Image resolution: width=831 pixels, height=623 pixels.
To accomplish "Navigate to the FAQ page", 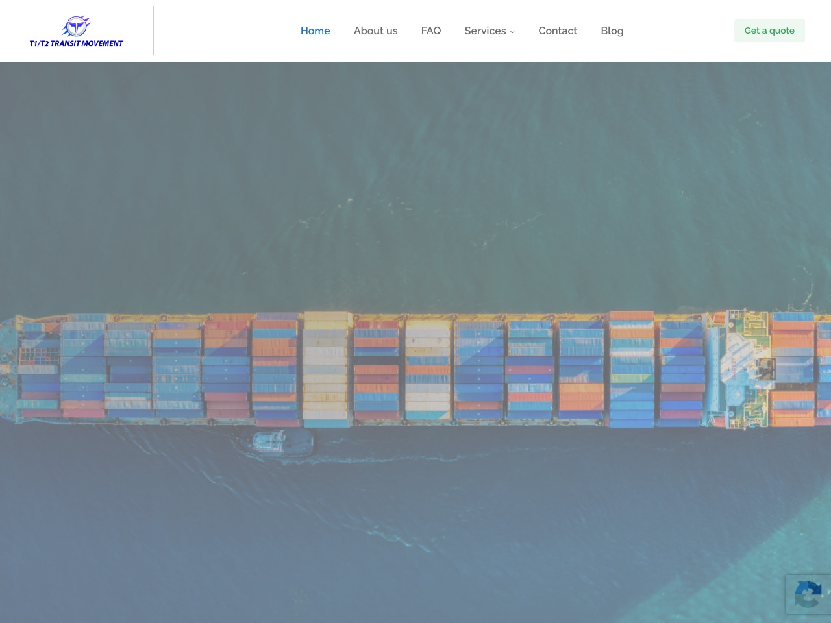I will point(431,31).
